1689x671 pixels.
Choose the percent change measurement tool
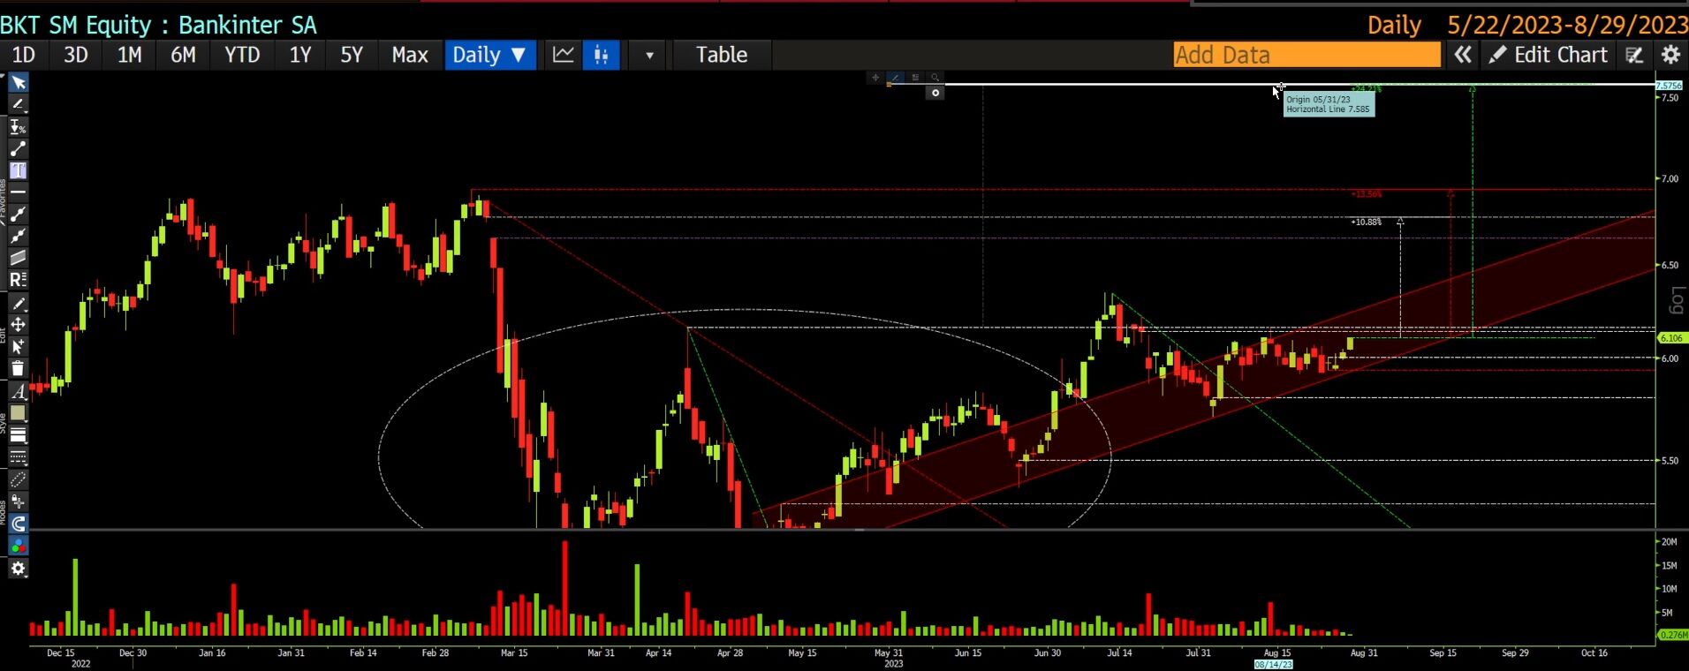[x=18, y=127]
